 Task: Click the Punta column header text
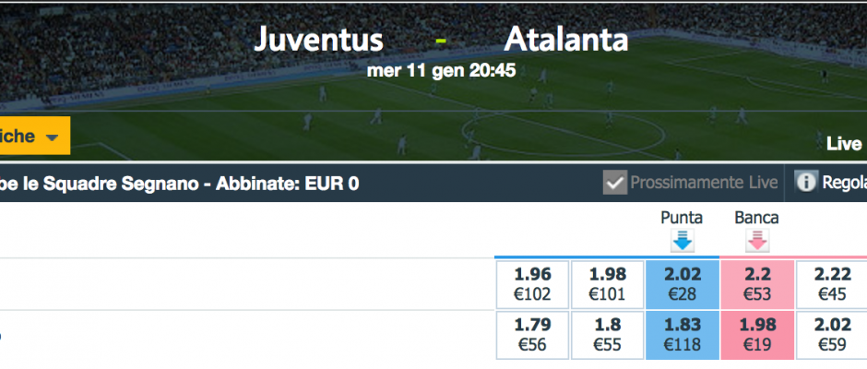coord(682,218)
